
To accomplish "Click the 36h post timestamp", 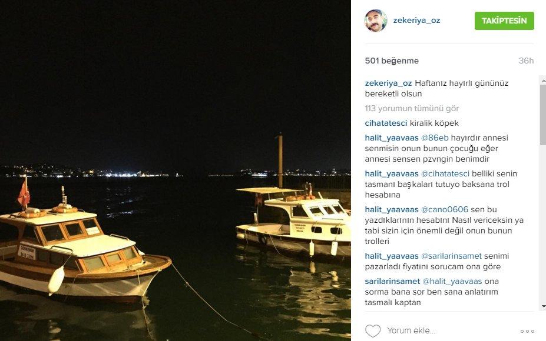I will point(526,61).
